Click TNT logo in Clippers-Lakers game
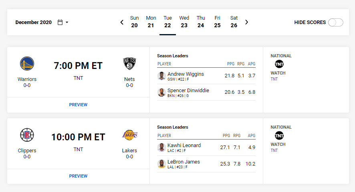 coord(279,135)
